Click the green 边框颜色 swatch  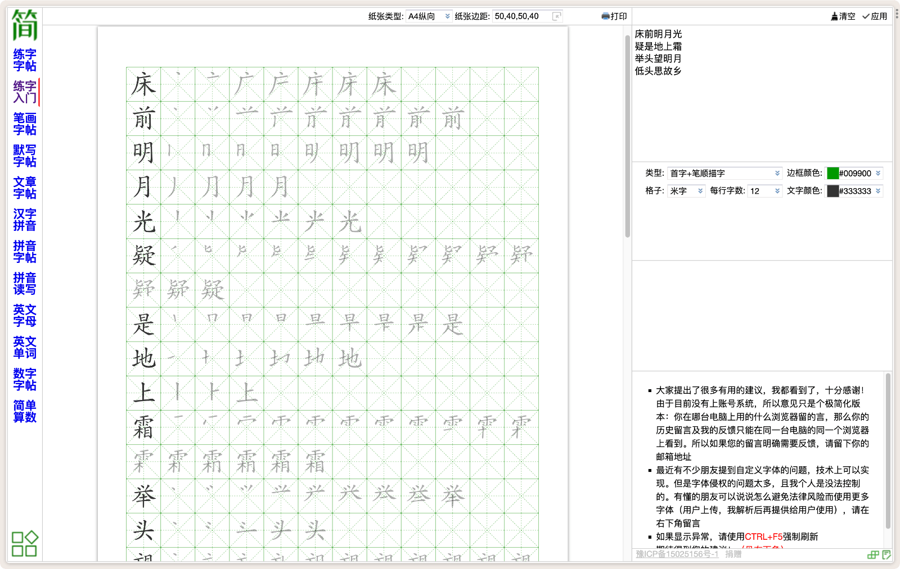point(833,173)
